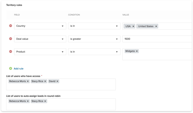This screenshot has height=113, width=193.
Task: Open the Country field dropdown
Action: (40, 26)
